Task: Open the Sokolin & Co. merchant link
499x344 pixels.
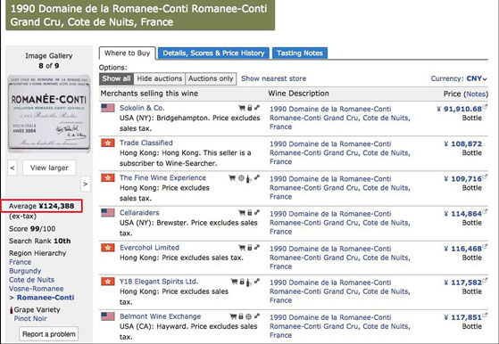Action: coord(142,108)
